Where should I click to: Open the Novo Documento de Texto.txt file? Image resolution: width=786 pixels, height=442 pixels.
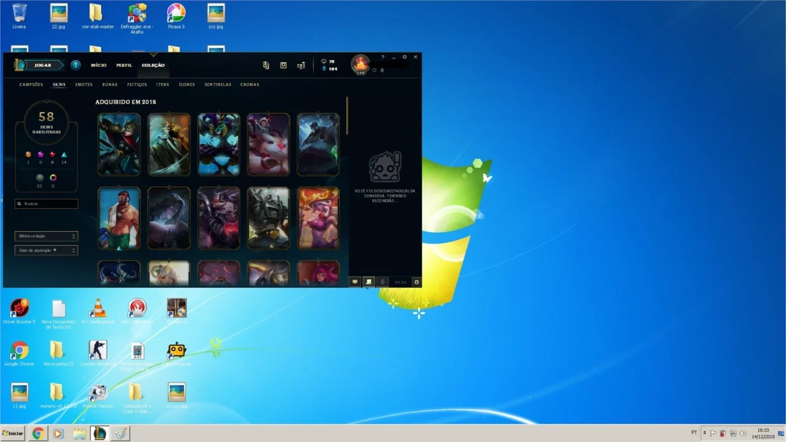coord(58,314)
